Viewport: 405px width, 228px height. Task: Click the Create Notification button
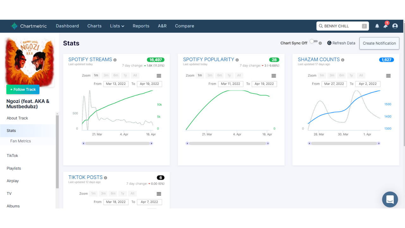click(x=379, y=43)
